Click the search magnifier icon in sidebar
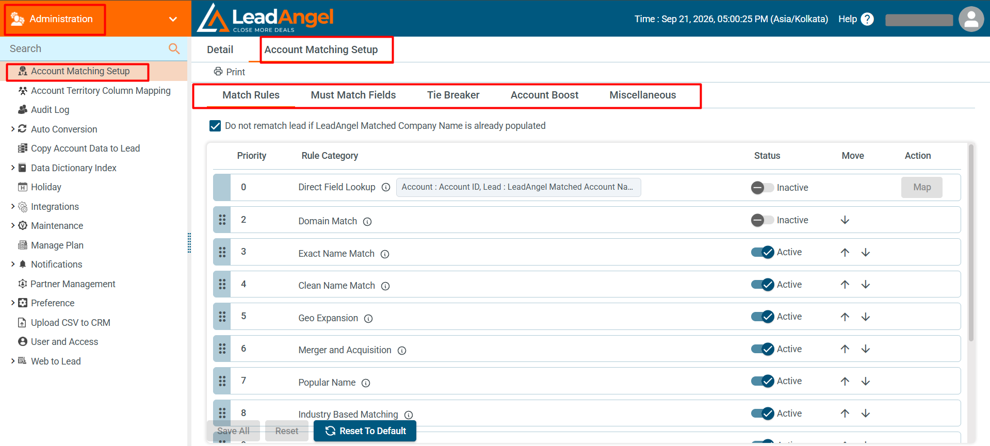 (174, 48)
